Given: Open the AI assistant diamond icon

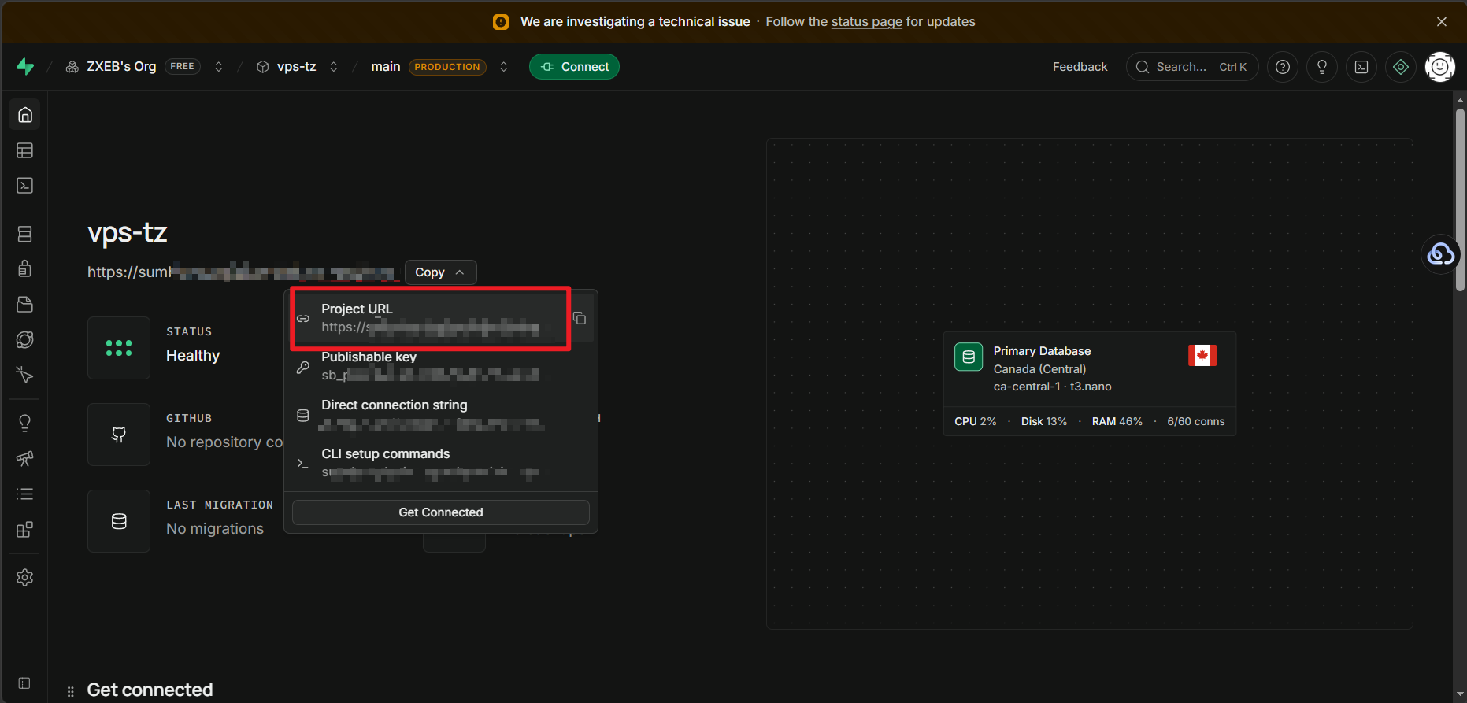Looking at the screenshot, I should coord(1401,67).
